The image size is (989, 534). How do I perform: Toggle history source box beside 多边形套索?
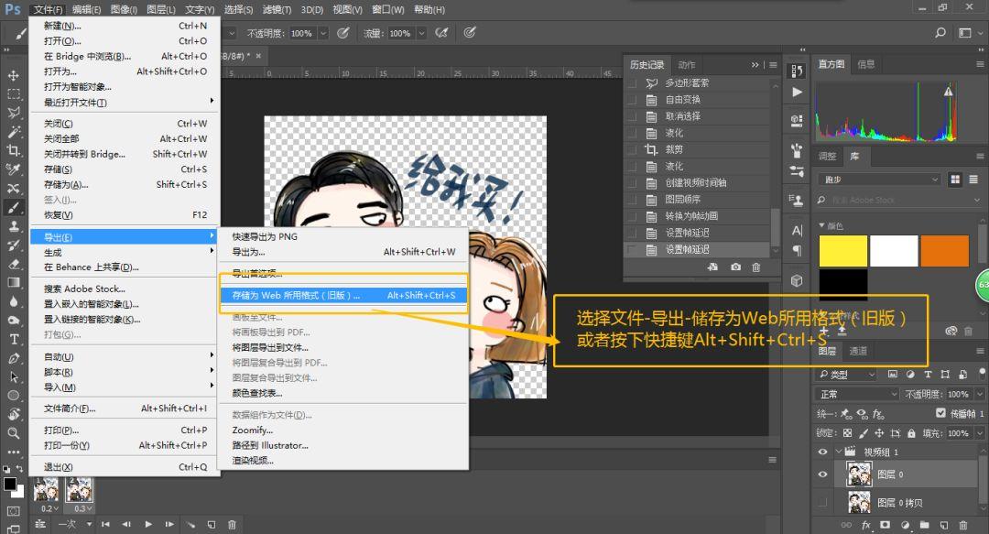click(631, 82)
